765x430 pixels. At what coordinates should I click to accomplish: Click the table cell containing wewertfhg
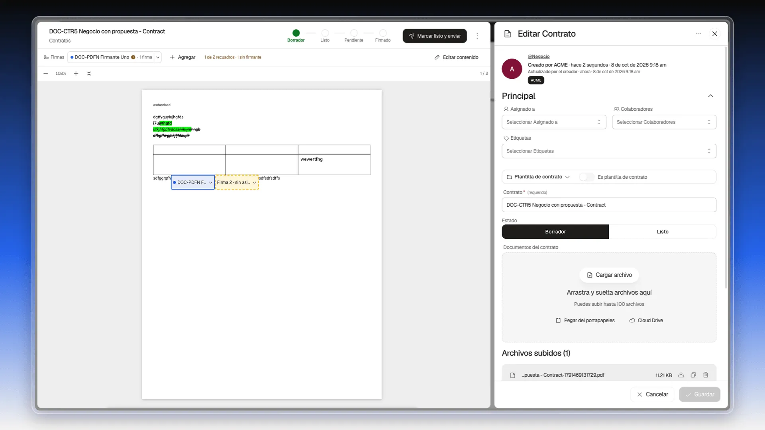(334, 164)
